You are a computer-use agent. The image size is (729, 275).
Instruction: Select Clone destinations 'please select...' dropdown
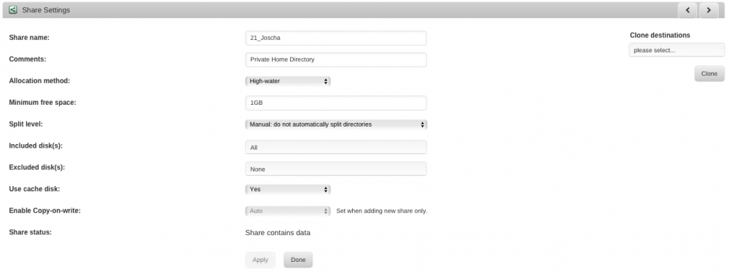coord(677,50)
